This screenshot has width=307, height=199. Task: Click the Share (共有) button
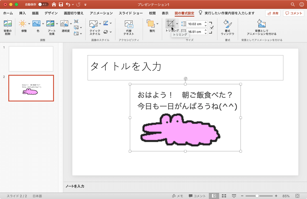273,13
